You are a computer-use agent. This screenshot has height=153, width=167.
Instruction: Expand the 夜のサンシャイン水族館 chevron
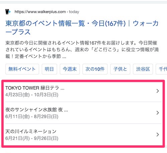point(158,113)
